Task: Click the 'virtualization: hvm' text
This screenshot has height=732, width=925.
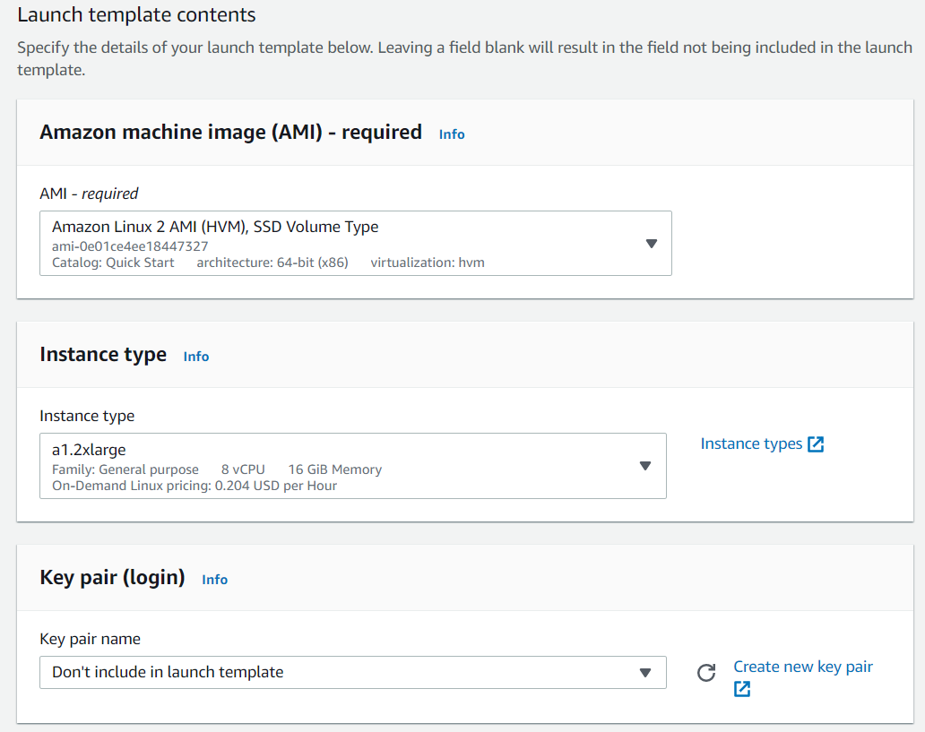Action: [428, 263]
